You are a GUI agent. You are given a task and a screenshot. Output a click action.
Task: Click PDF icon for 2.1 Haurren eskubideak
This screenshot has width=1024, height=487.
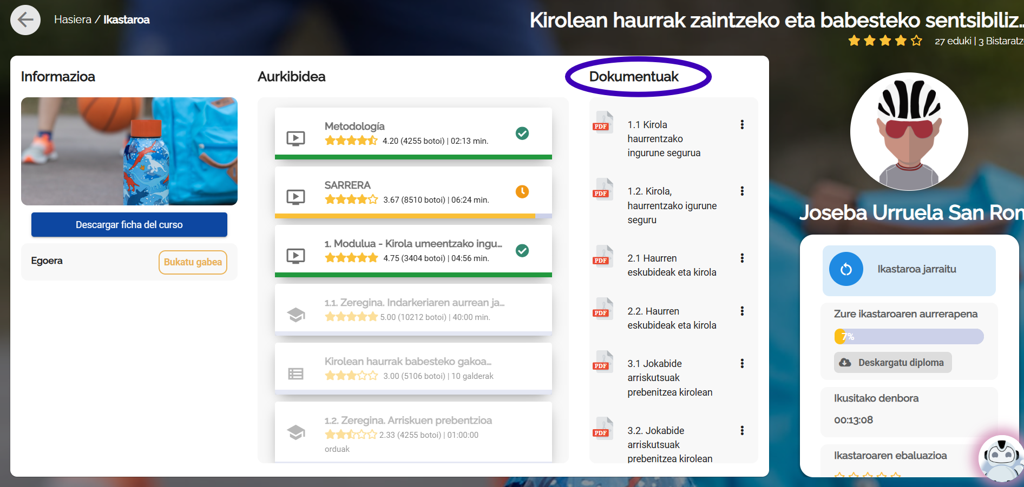602,256
